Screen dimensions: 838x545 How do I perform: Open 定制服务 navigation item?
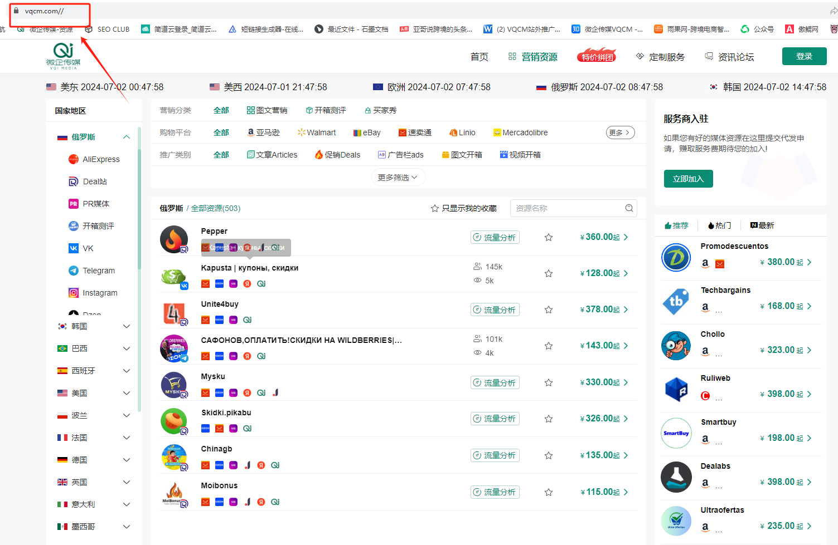tap(661, 57)
